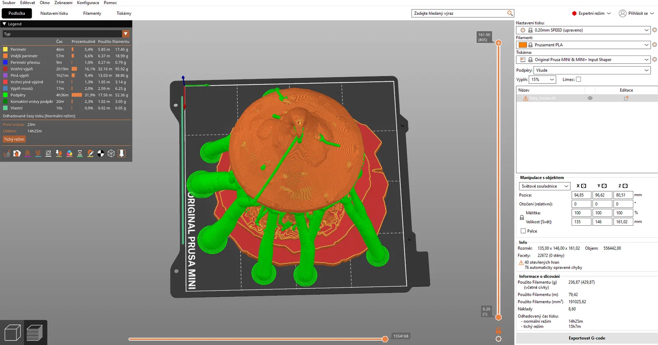This screenshot has width=658, height=345.
Task: Toggle visibility eye for fairy_house.stl
Action: (x=590, y=98)
